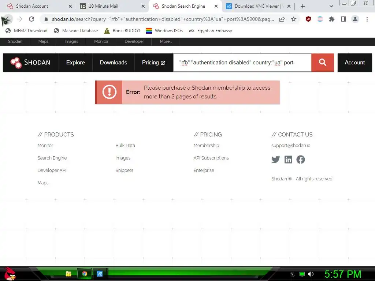
Task: Switch to Download VNC Viewer tab
Action: click(x=257, y=6)
